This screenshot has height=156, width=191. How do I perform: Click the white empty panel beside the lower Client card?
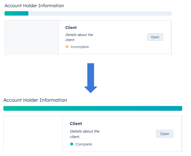point(33,134)
